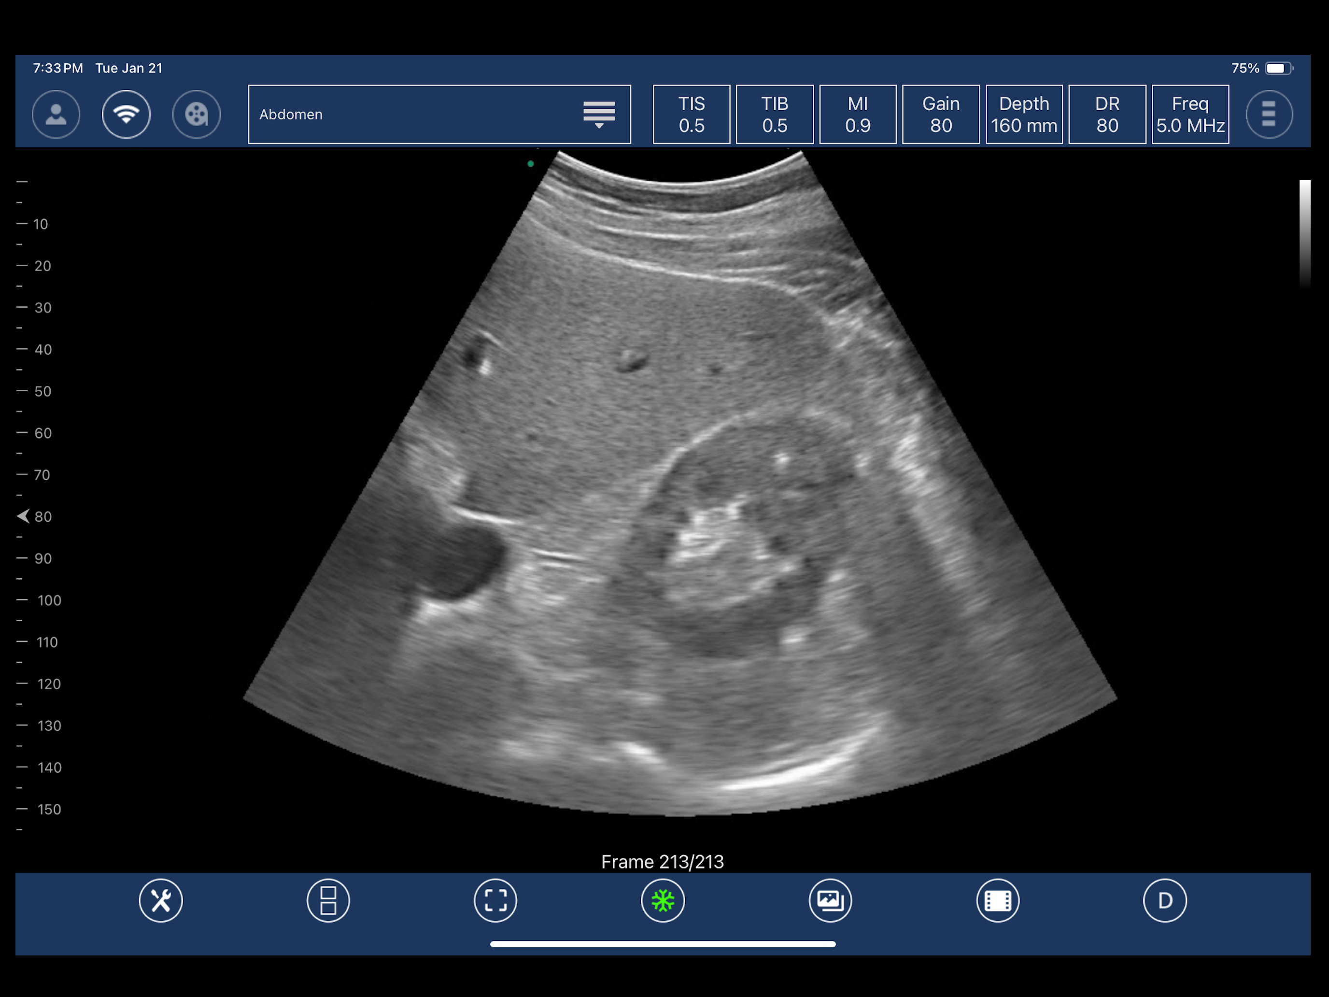Expand the Abdomen preset dropdown
Screen dimensions: 1329x997
439,114
